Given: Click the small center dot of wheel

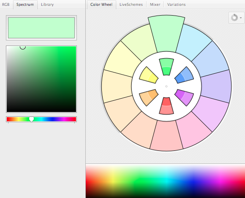Looking at the screenshot, I should click(x=166, y=86).
